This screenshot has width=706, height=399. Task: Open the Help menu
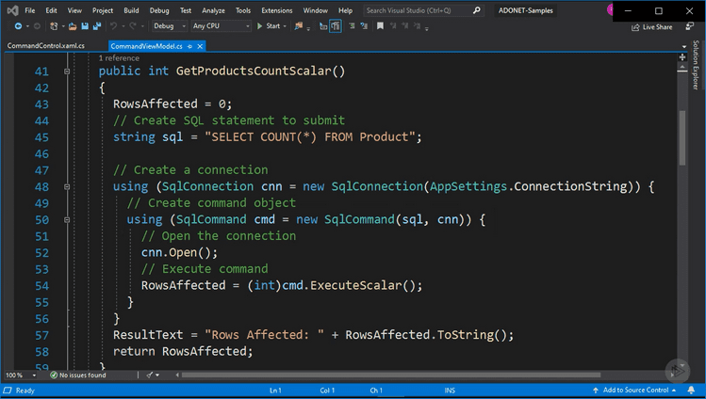pos(345,10)
